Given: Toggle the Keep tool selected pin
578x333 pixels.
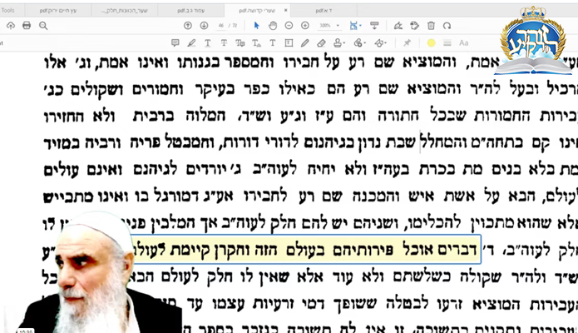Looking at the screenshot, I should 407,42.
